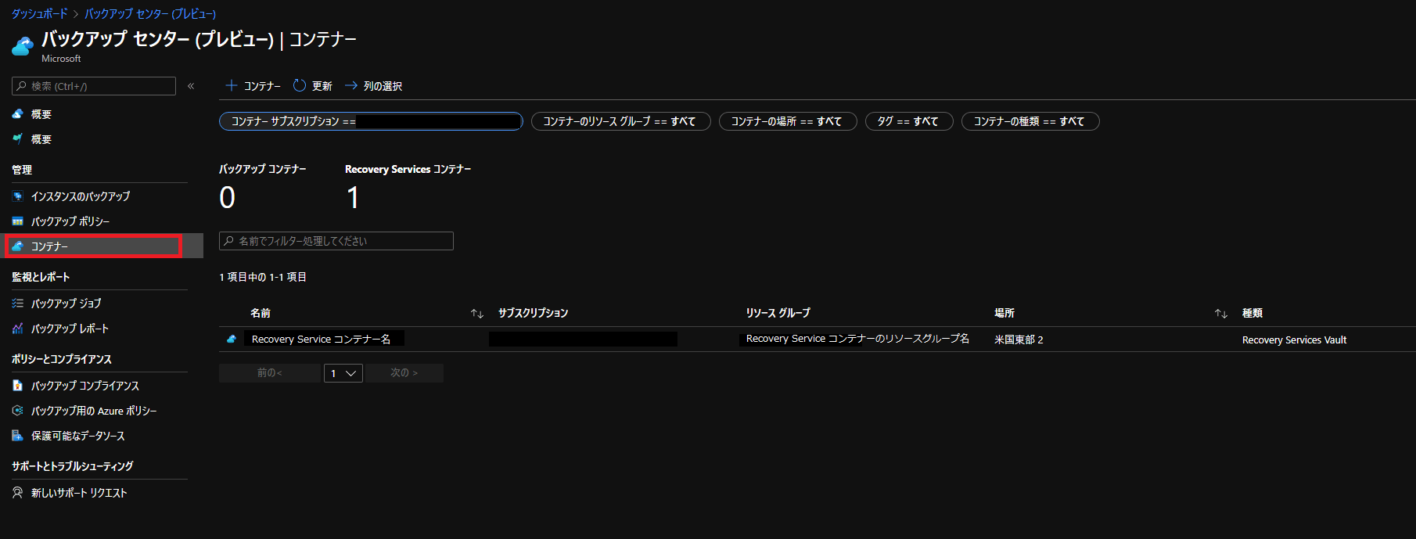Open the コンテナーのリソース グループ filter
Screen dimensions: 1416x539
coord(621,121)
